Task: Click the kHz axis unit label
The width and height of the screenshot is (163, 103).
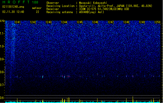Action: pos(2,21)
